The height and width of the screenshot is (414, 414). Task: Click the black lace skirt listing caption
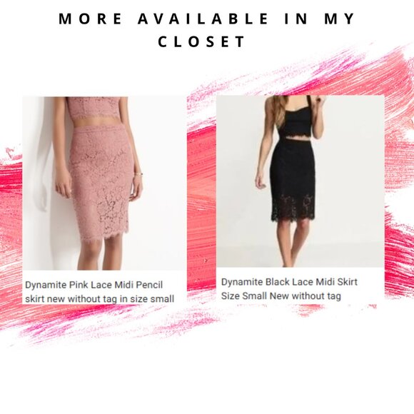coord(289,289)
